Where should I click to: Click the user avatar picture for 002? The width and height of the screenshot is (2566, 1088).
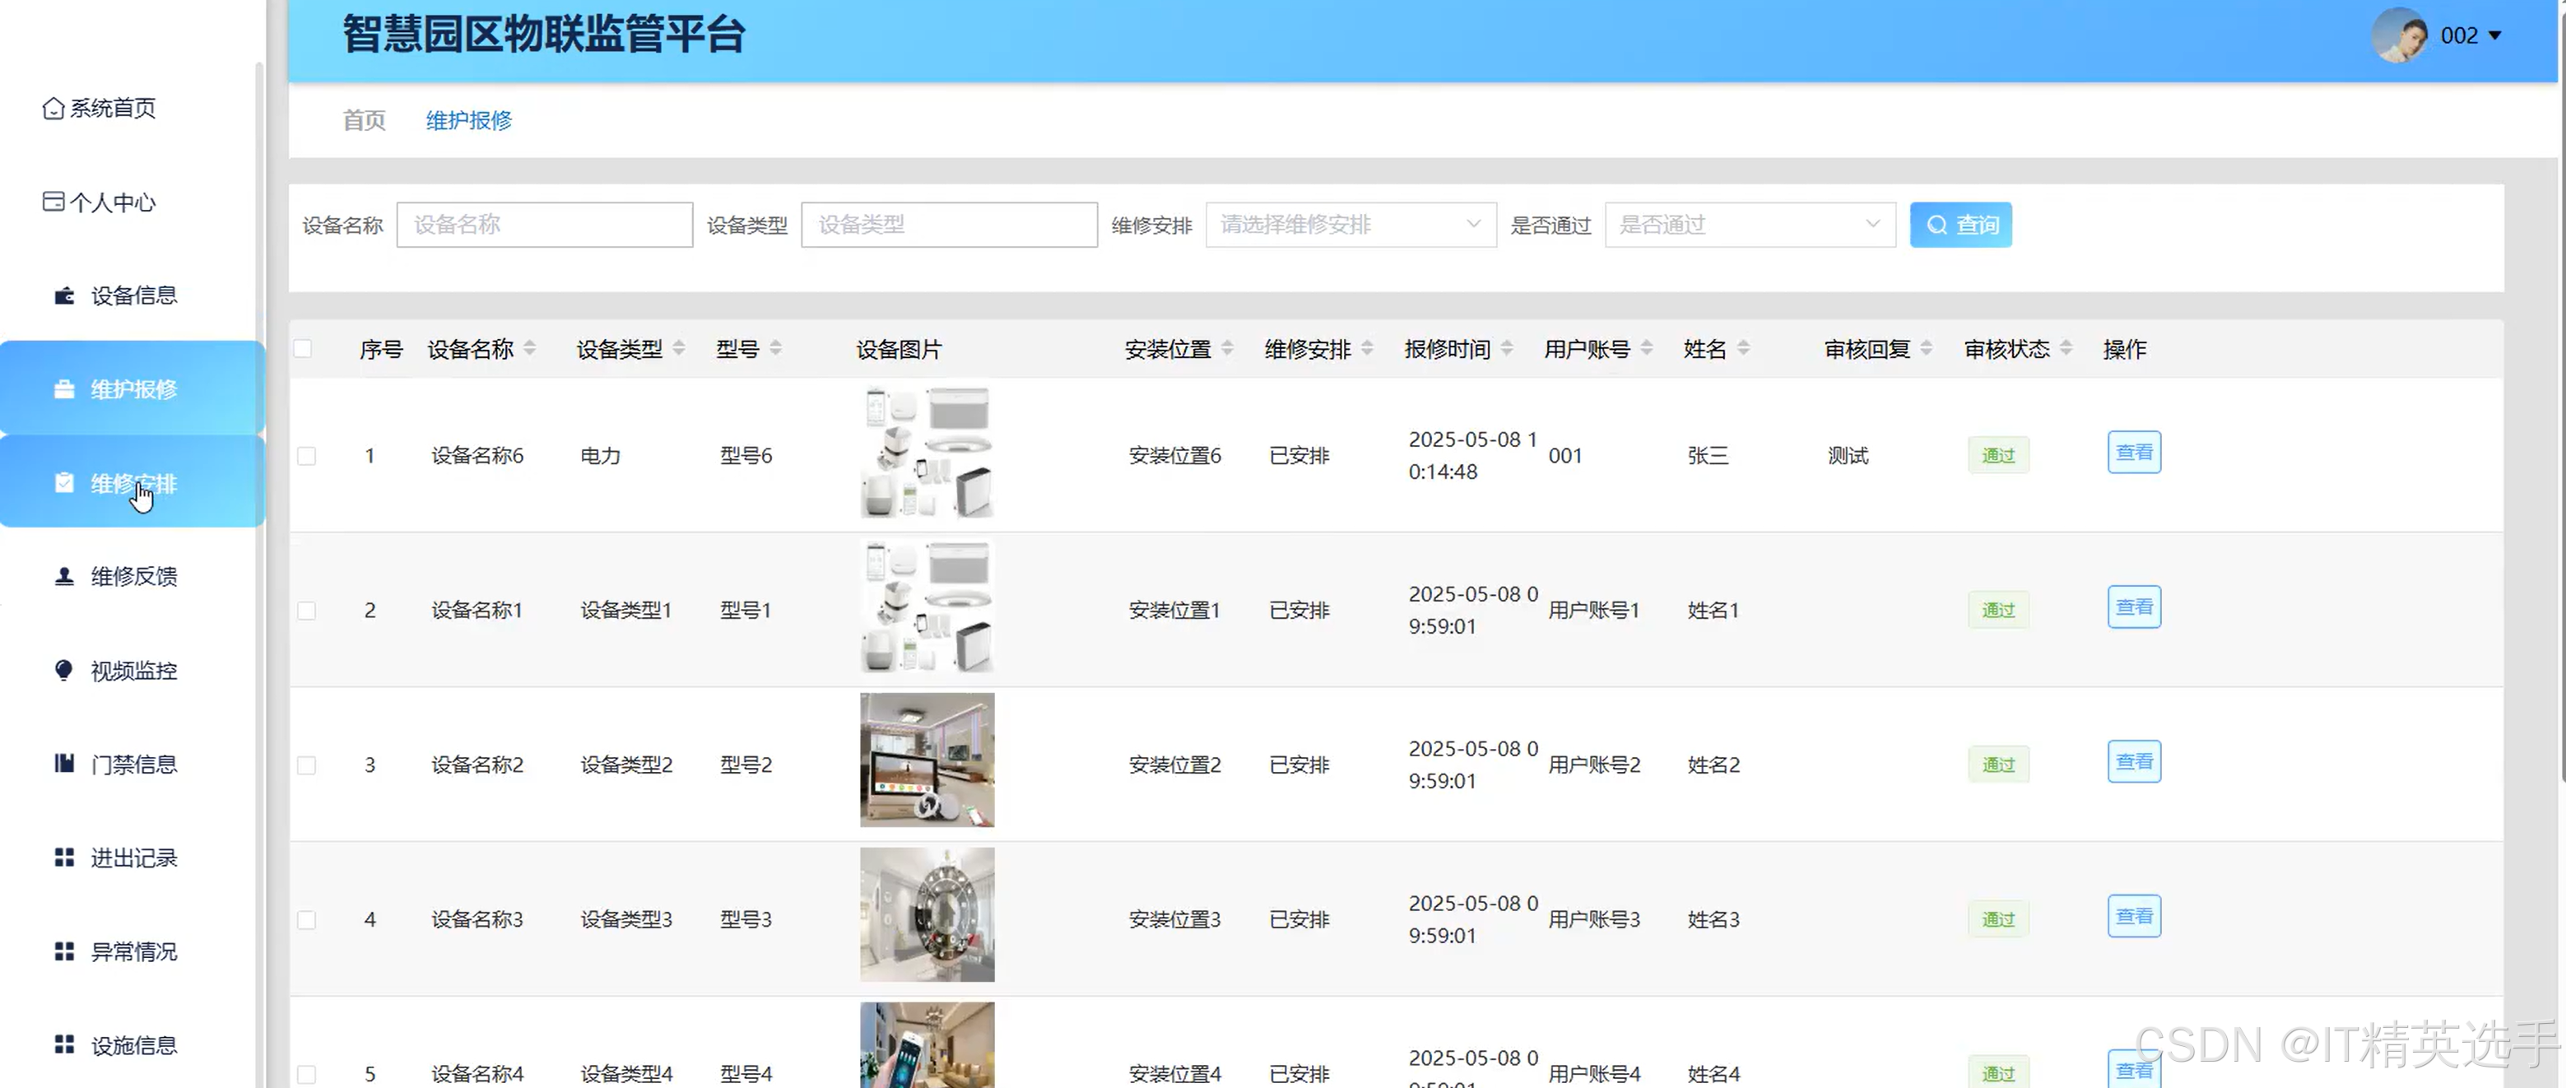(x=2401, y=36)
